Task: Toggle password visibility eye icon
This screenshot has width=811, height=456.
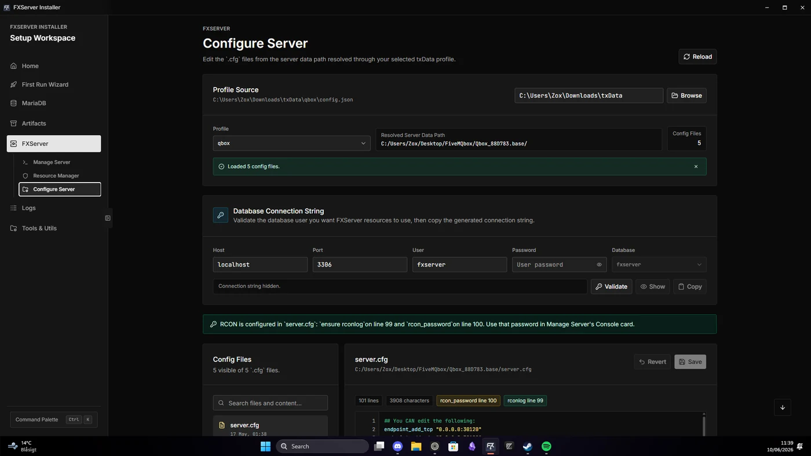Action: [599, 265]
